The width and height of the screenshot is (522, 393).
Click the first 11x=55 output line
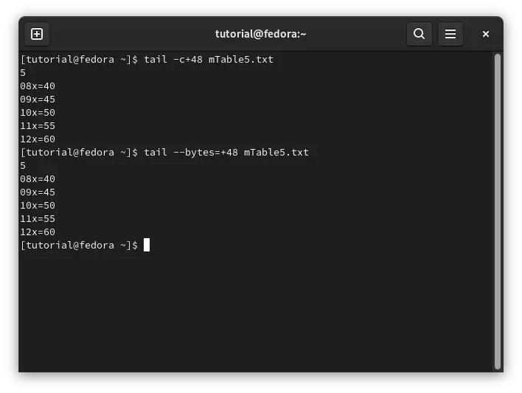(x=38, y=126)
